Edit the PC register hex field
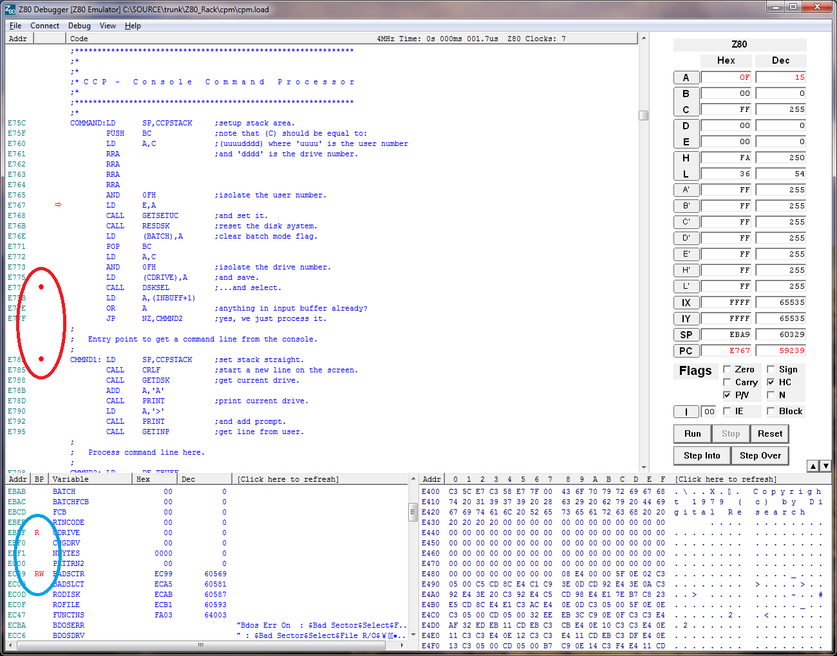 (726, 351)
